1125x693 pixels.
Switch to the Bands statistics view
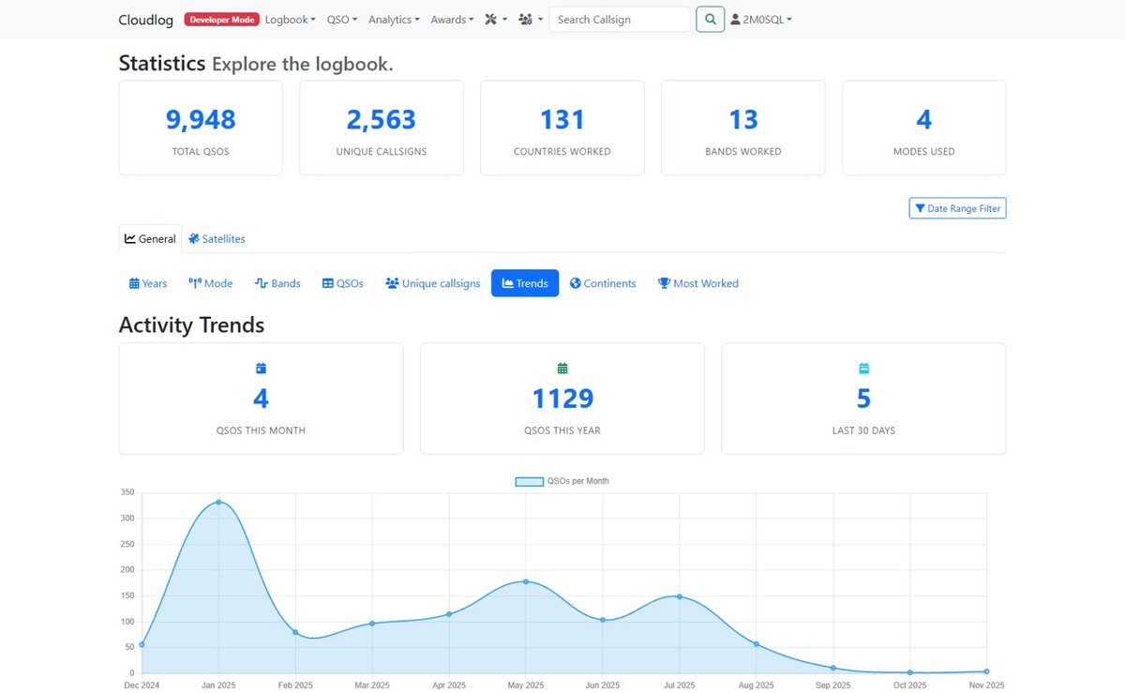coord(277,282)
